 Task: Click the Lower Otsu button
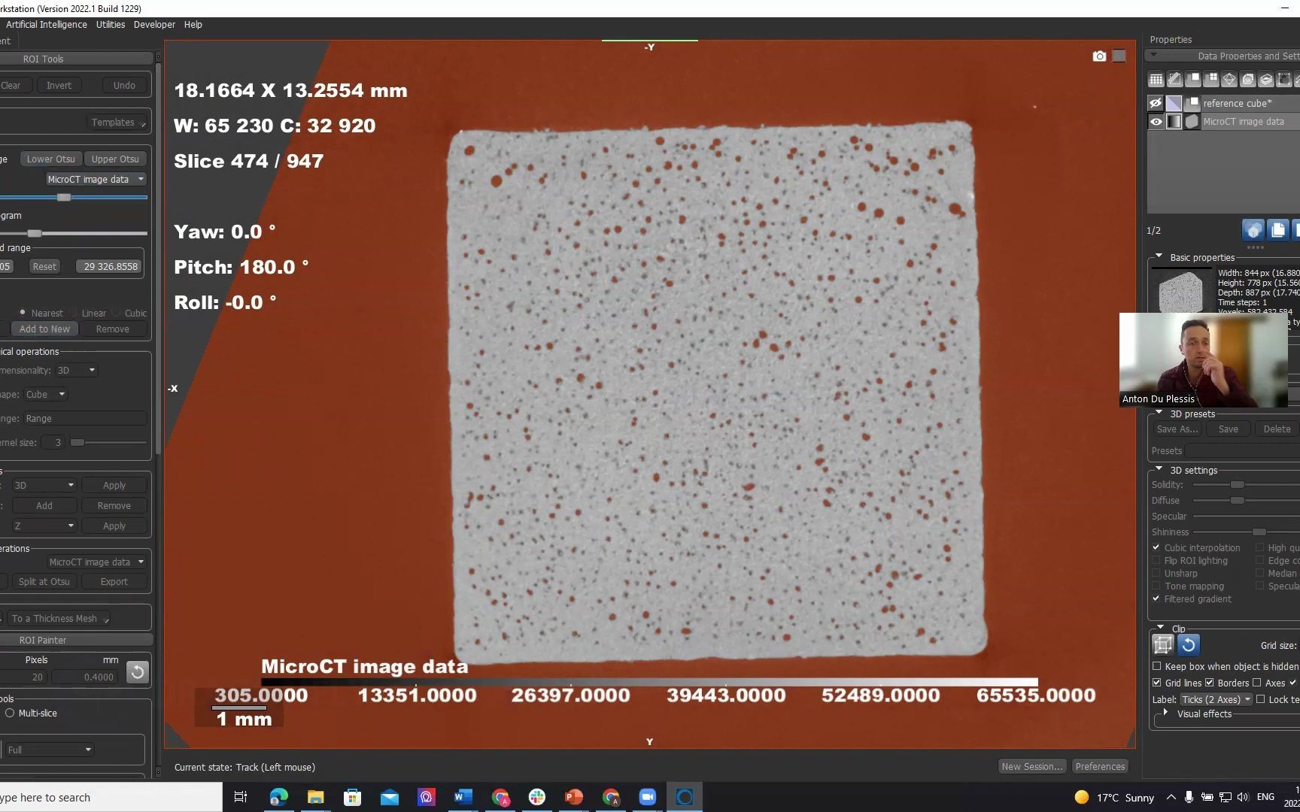coord(51,159)
